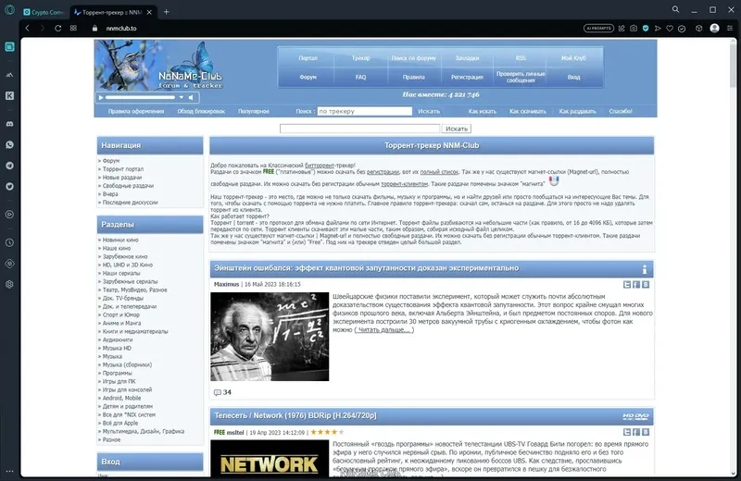This screenshot has height=481, width=741.
Task: Click the sidebar K icon
Action: point(9,96)
